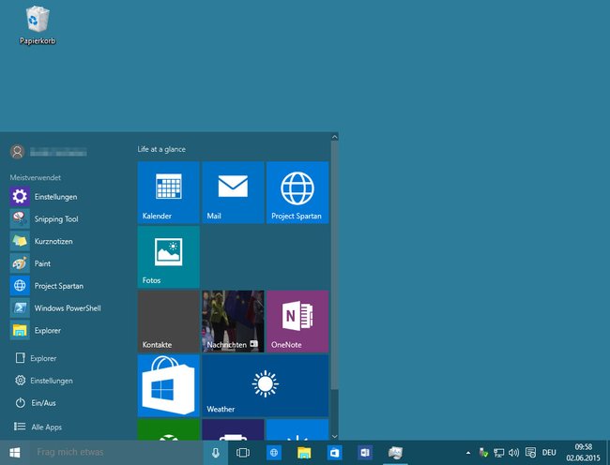
Task: Open Outlook from the taskbar
Action: point(365,453)
